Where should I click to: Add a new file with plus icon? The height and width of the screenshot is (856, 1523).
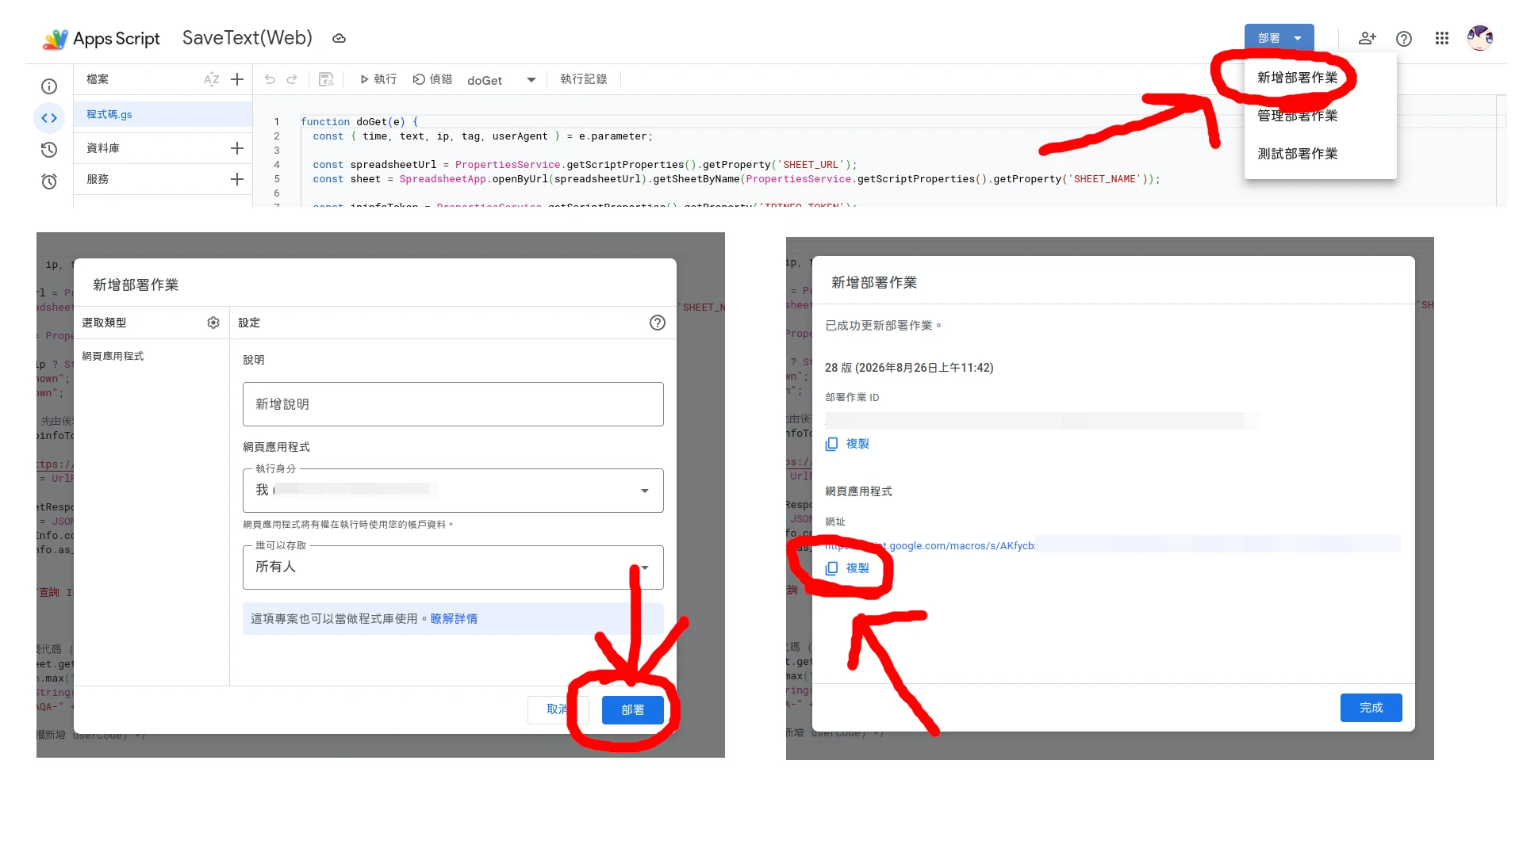coord(236,79)
